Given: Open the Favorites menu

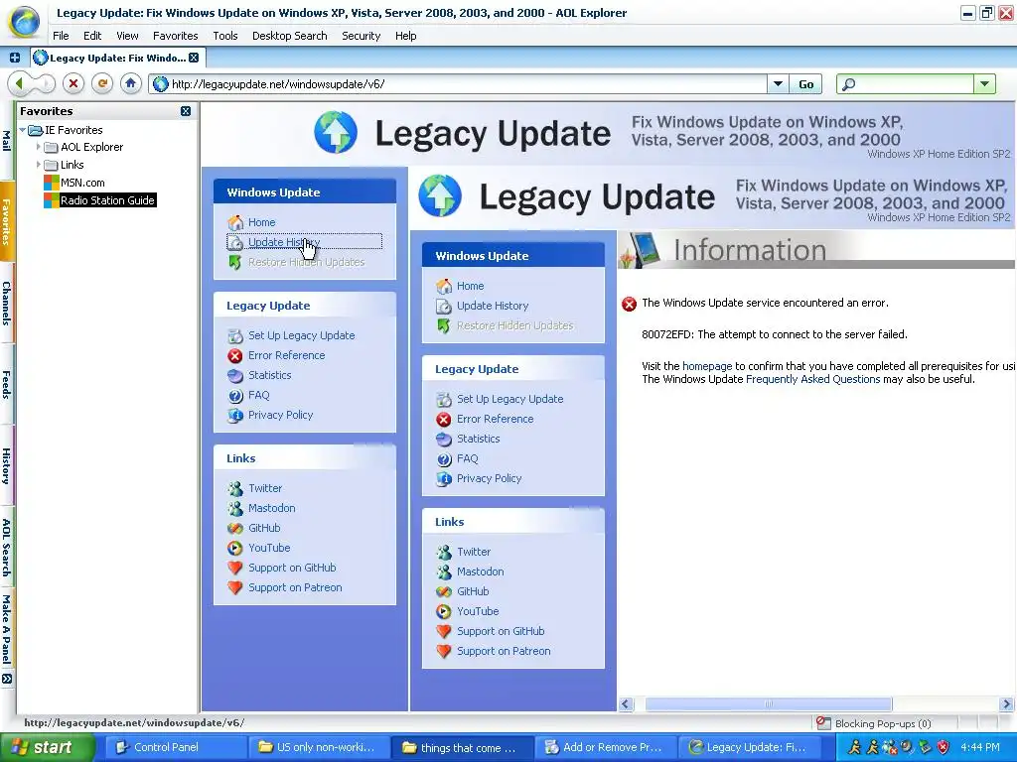Looking at the screenshot, I should click(175, 36).
